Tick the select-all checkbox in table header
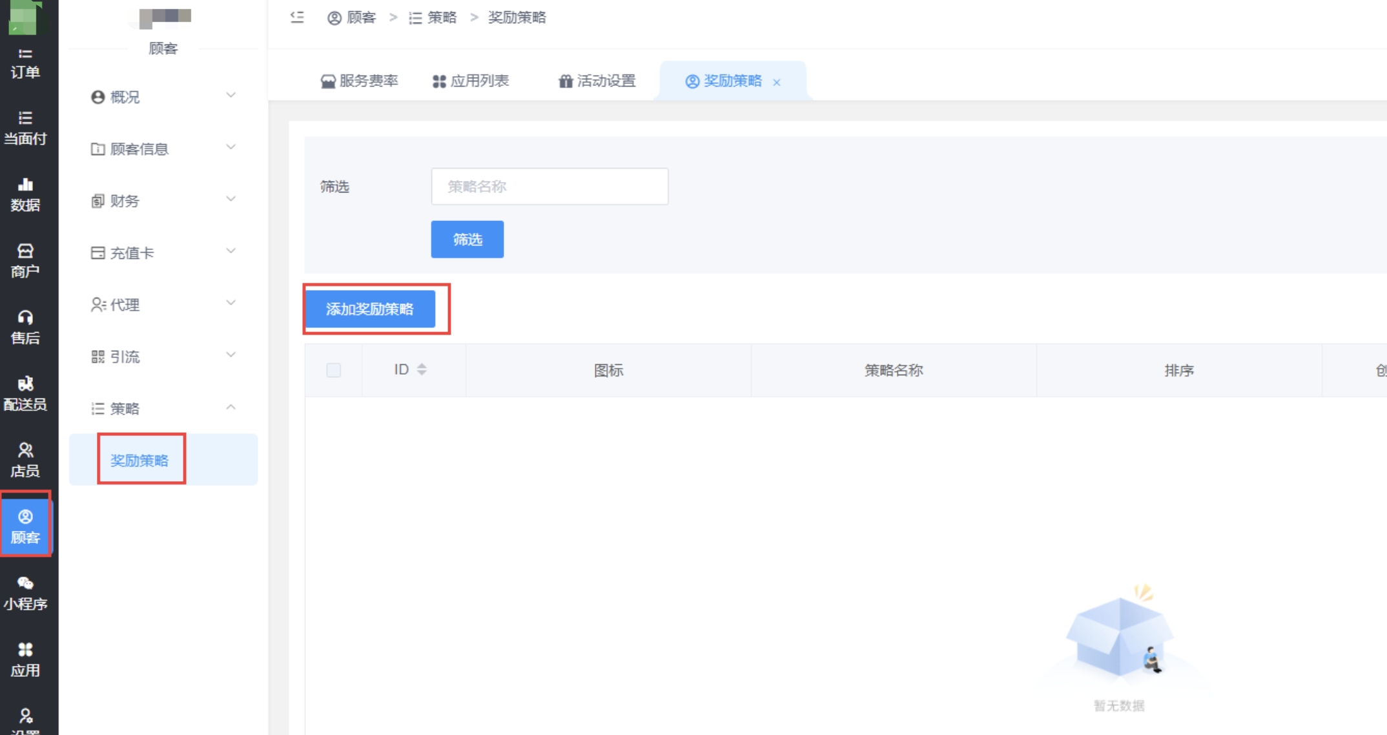1387x735 pixels. tap(333, 370)
